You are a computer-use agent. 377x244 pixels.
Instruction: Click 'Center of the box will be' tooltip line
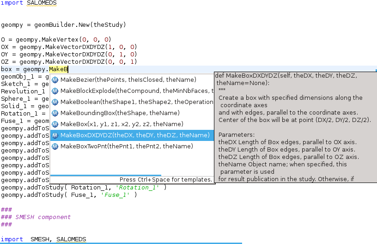[x=295, y=120]
